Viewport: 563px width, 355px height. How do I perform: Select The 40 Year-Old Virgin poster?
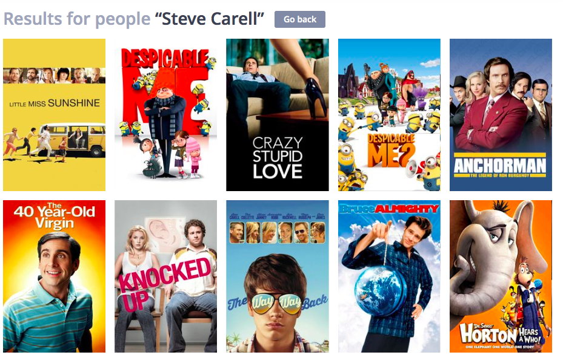click(x=54, y=276)
